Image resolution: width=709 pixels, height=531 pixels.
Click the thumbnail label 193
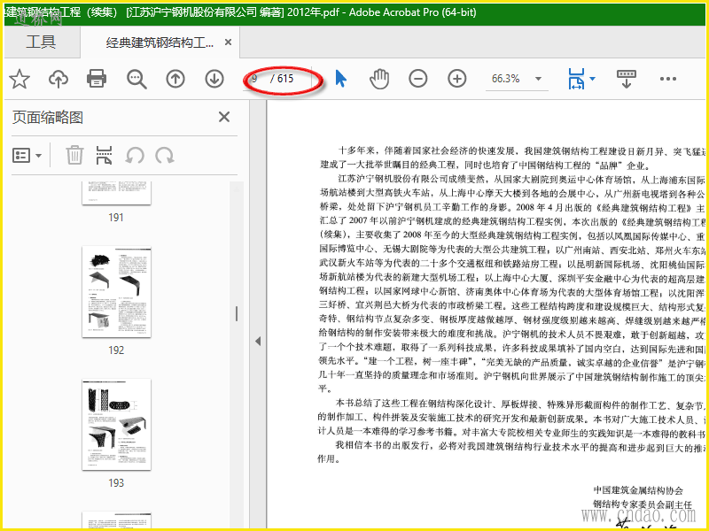(x=116, y=482)
